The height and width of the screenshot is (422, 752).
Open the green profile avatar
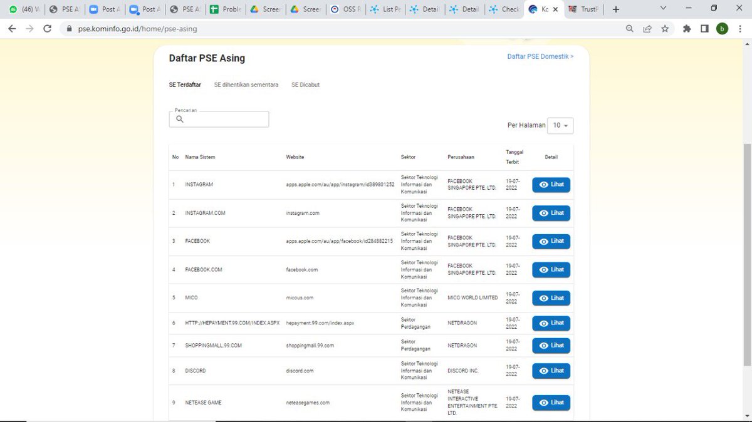coord(722,29)
